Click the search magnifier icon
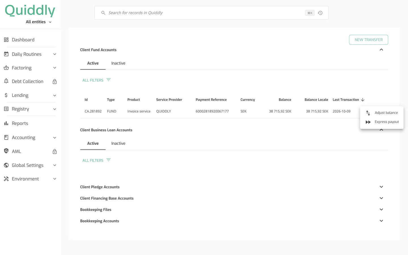 tap(103, 13)
